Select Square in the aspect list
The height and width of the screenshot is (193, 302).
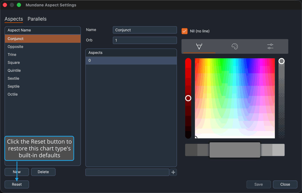tap(43, 63)
